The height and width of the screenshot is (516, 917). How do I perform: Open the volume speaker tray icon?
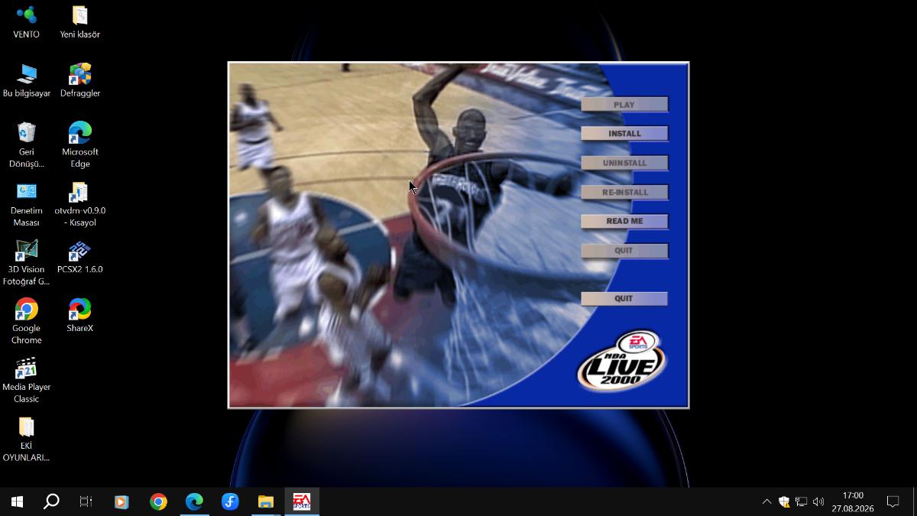coord(818,501)
